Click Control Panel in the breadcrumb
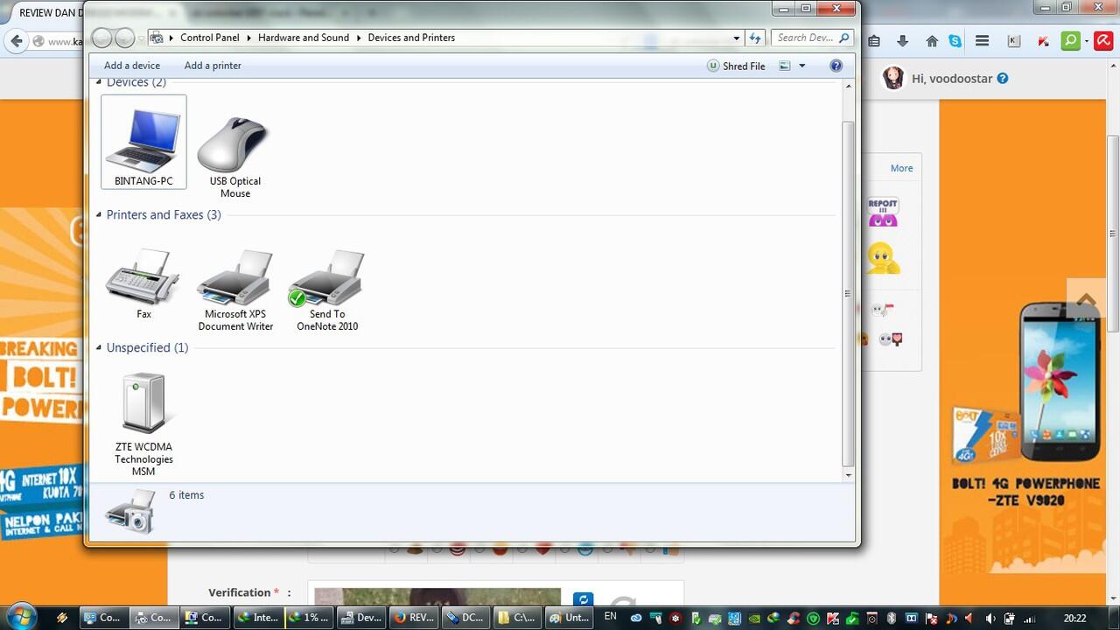The height and width of the screenshot is (630, 1120). click(x=210, y=38)
